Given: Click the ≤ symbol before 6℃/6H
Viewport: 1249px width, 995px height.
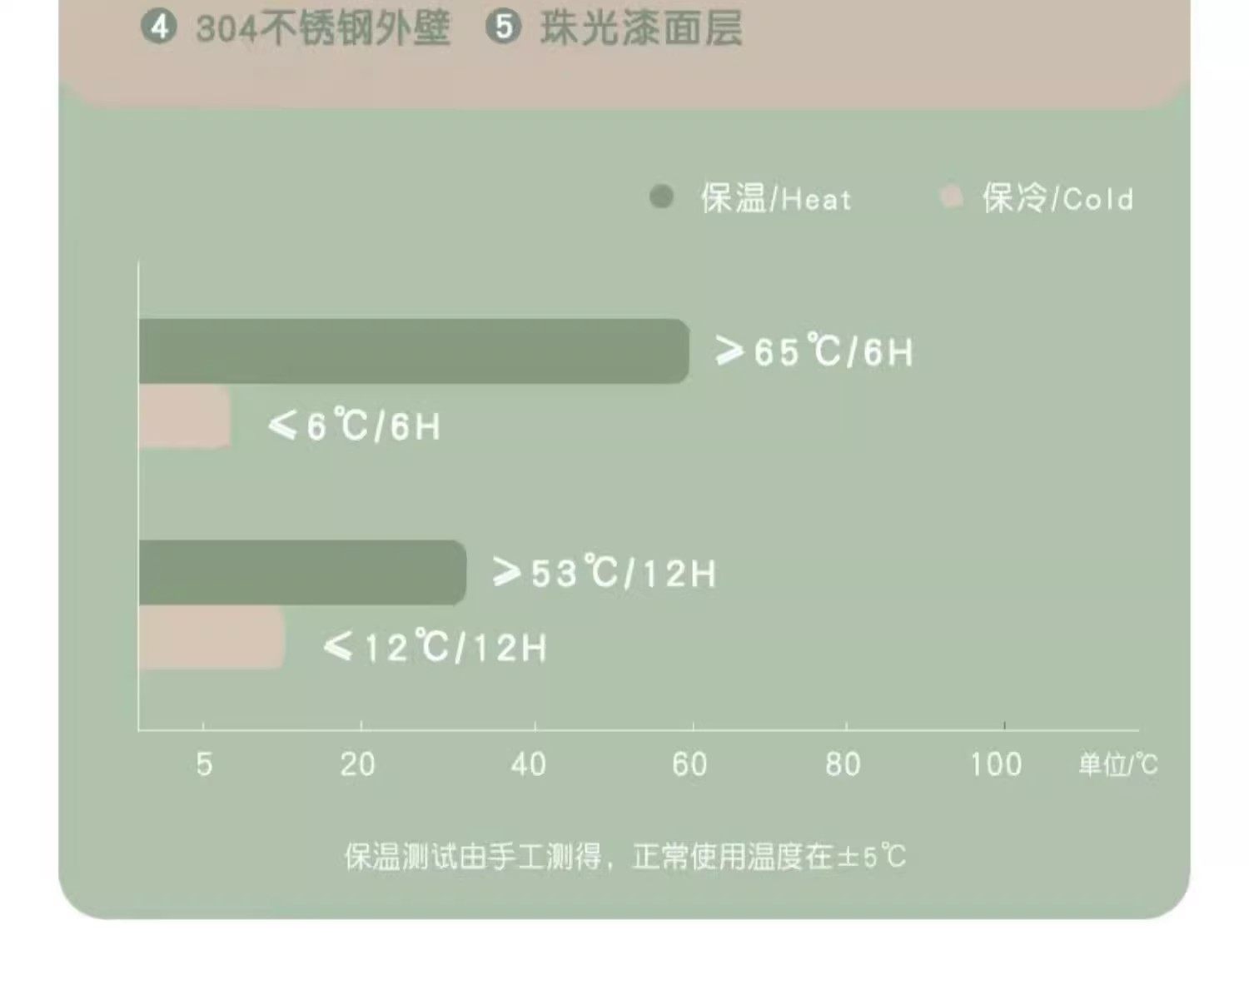Looking at the screenshot, I should (x=282, y=426).
